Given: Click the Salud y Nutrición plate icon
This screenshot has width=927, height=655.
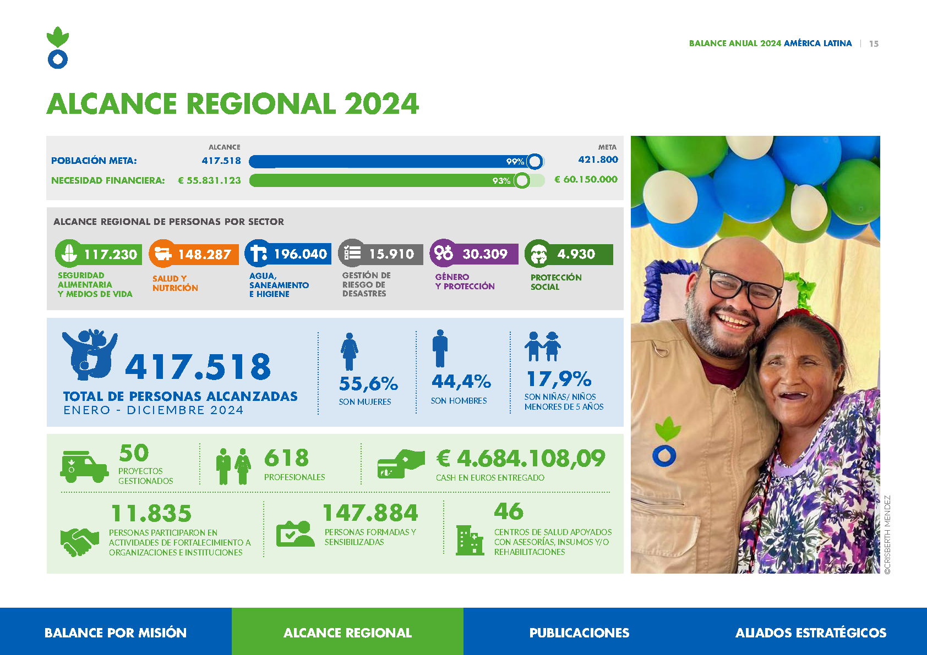Looking at the screenshot, I should pyautogui.click(x=162, y=254).
